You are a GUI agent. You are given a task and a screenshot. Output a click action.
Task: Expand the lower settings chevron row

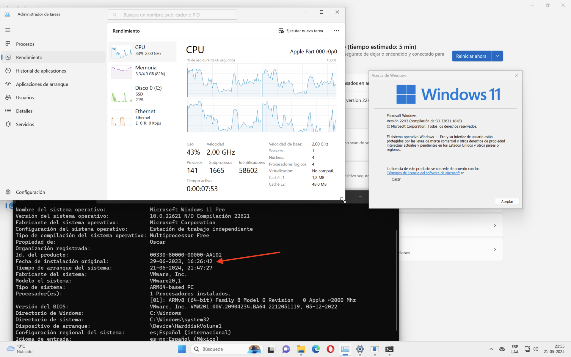pyautogui.click(x=495, y=250)
